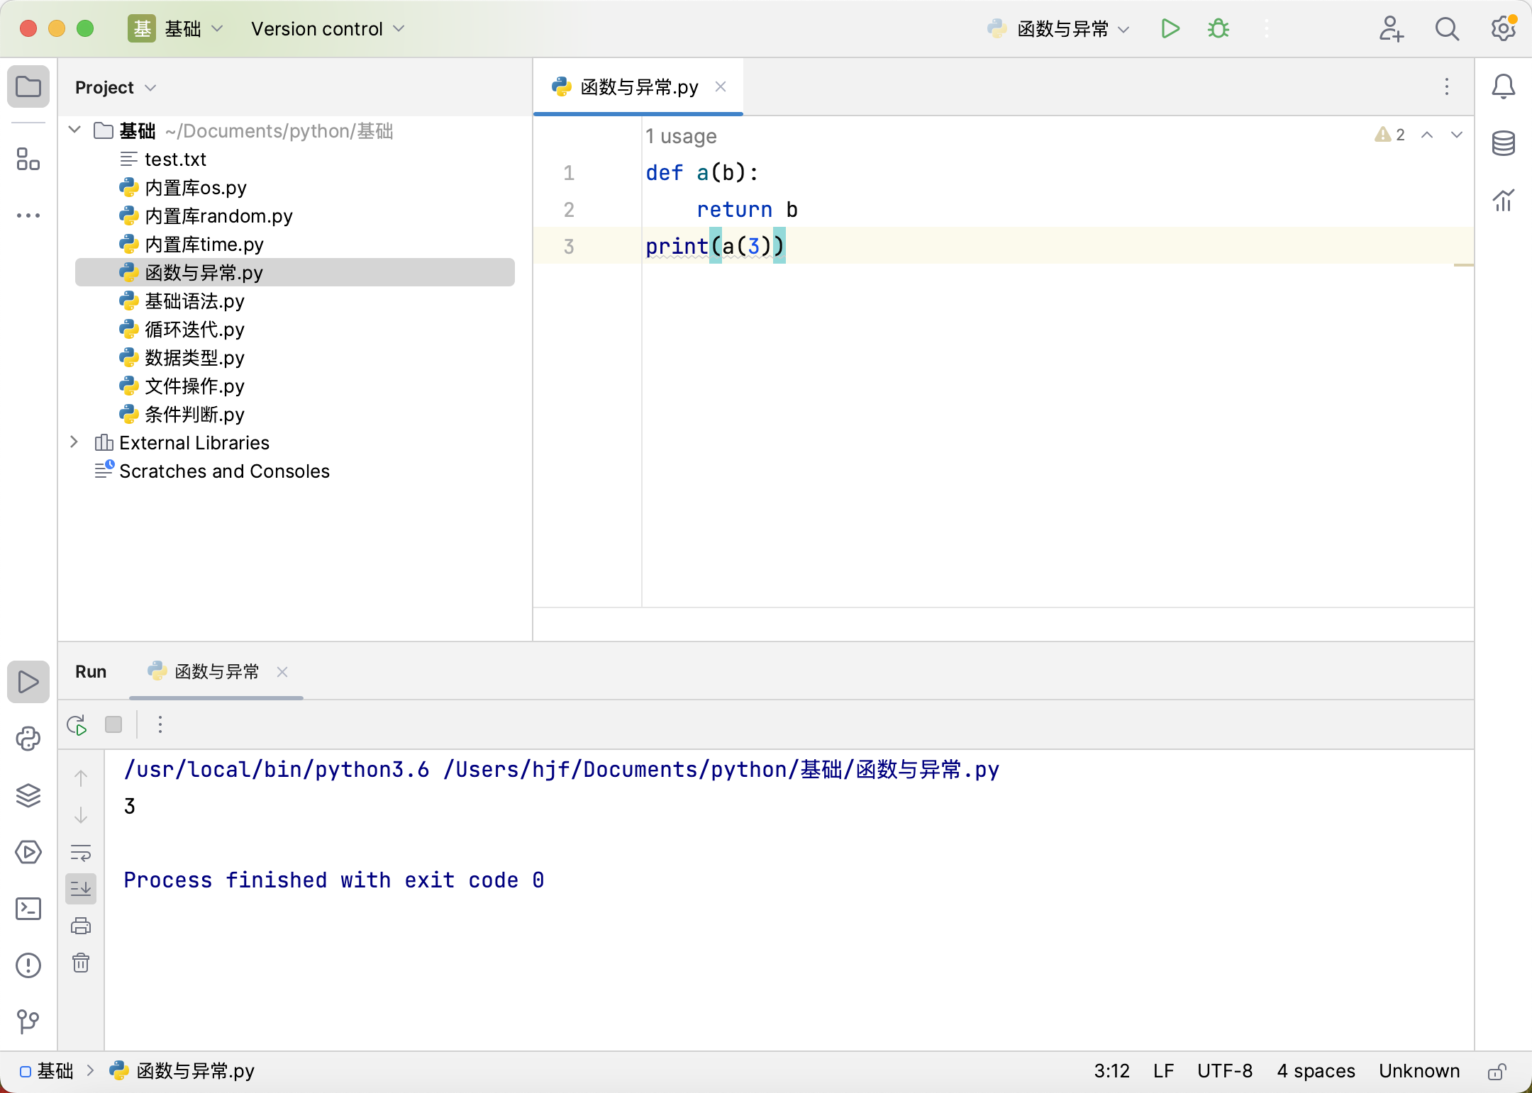
Task: Click the Debug bug icon
Action: [x=1219, y=29]
